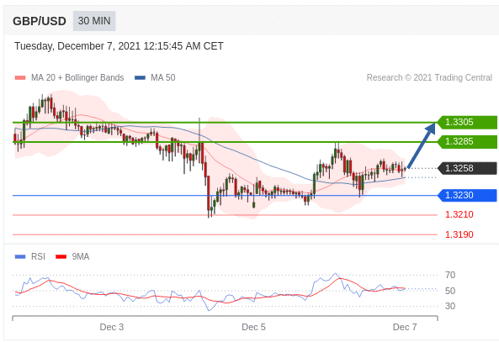499x342 pixels.
Task: Click the 30 MIN timeframe badge
Action: coord(94,21)
